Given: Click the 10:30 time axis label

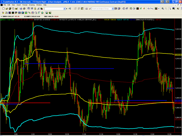Looking at the screenshot, I should pos(67,134).
